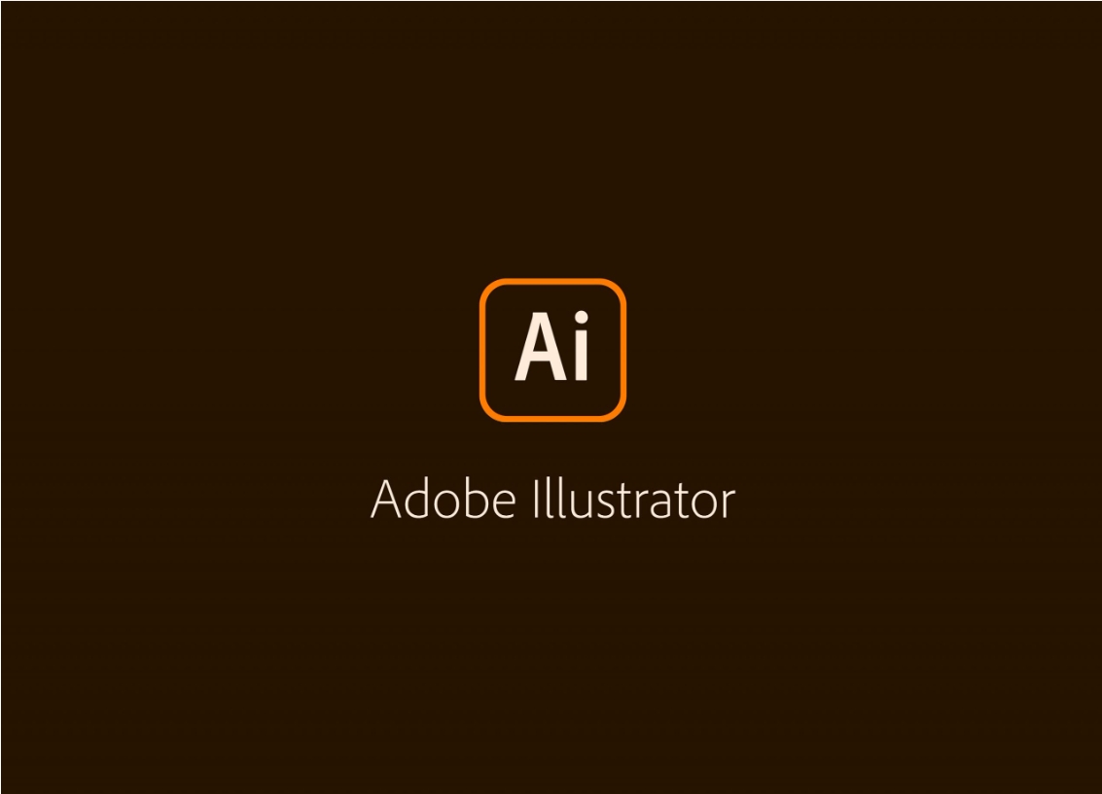The image size is (1102, 794).
Task: Click the word Adobe
Action: 443,498
